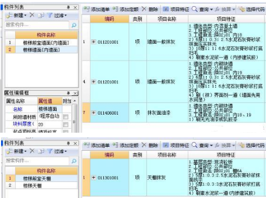Open 过滤 dropdown arrow above 楼梯墙面 list
Screen dimensions: 266x198
tap(65, 16)
